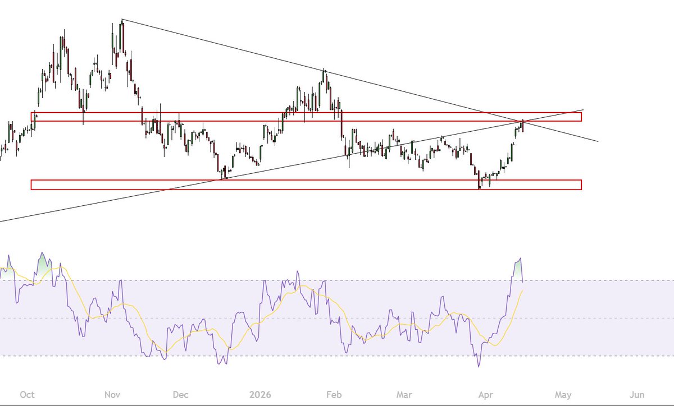Click the Jun label on time axis
Image resolution: width=674 pixels, height=406 pixels.
coord(637,394)
